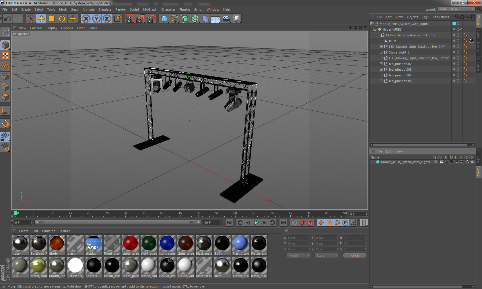This screenshot has height=289, width=482.
Task: Enable Points mode
Action: point(5,76)
